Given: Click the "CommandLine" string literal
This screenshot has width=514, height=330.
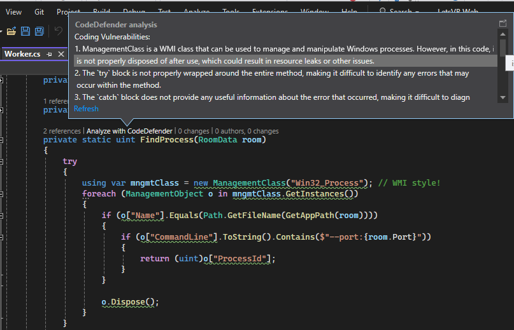Looking at the screenshot, I should click(x=182, y=237).
